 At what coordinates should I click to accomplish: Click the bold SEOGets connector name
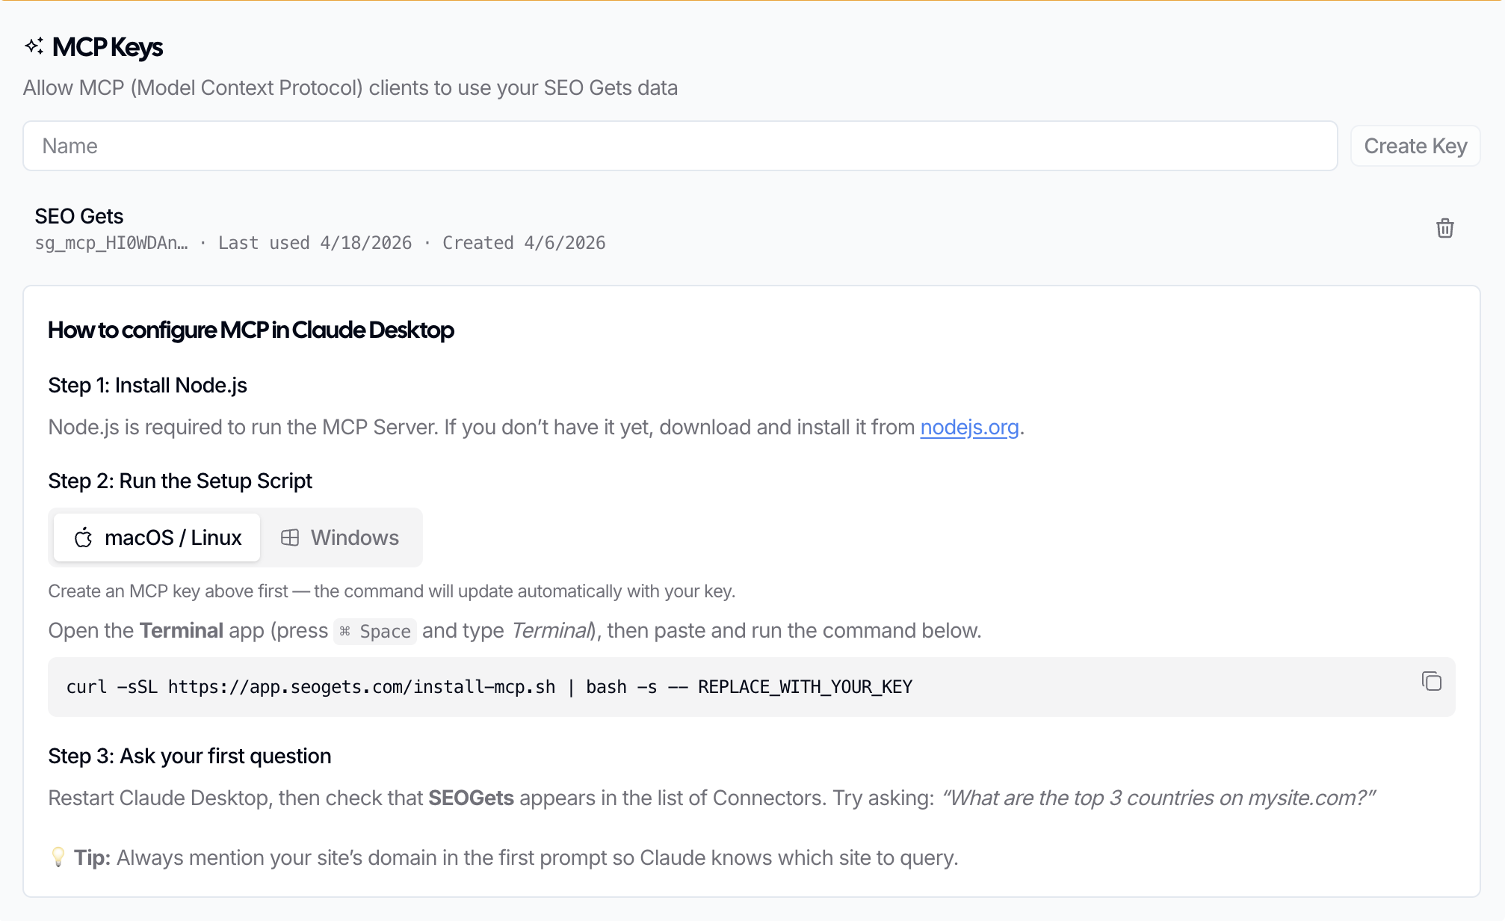click(471, 798)
